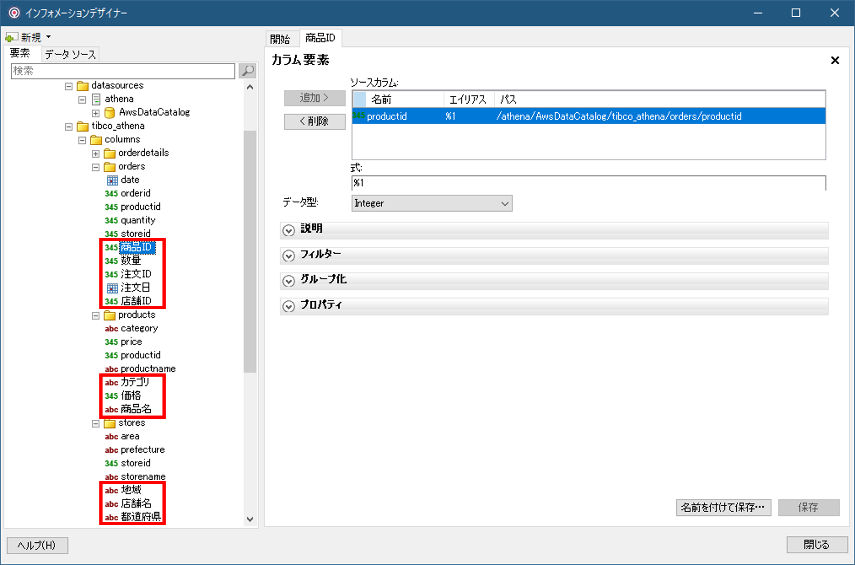Click the integer icon beside price
The height and width of the screenshot is (565, 855).
pyautogui.click(x=112, y=342)
